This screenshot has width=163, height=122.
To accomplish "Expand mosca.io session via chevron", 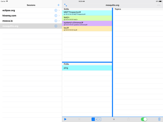I will tap(59, 21).
